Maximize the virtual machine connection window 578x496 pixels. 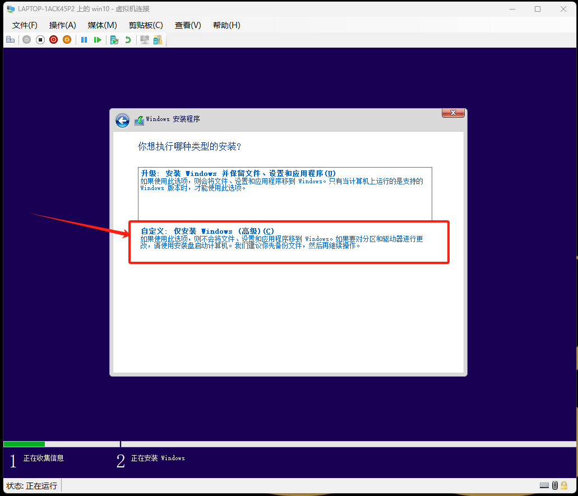coord(538,9)
